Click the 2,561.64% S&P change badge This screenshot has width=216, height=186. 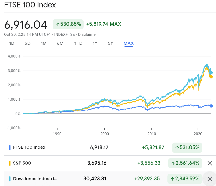pyautogui.click(x=185, y=163)
